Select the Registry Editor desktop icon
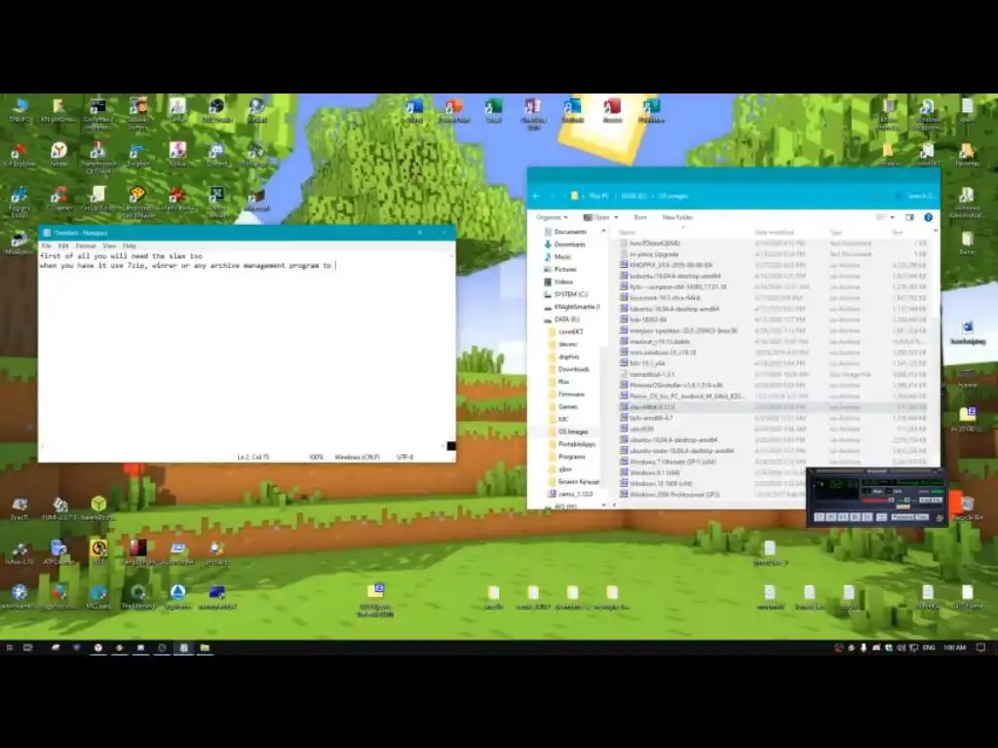 tap(19, 202)
